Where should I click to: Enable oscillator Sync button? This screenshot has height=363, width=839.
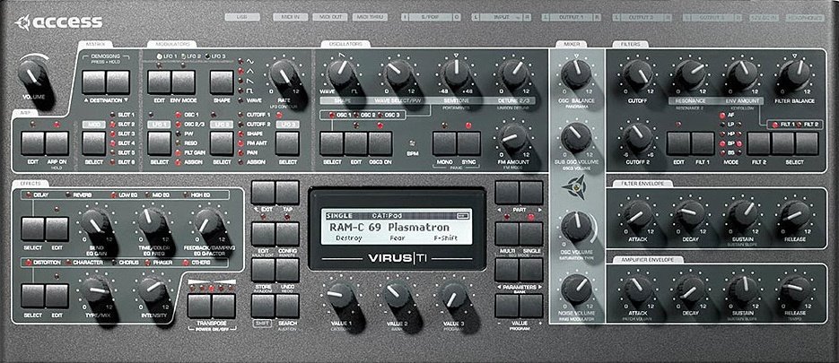tap(468, 142)
